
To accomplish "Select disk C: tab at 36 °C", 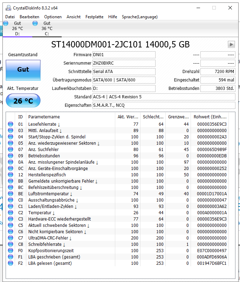I will [47, 28].
